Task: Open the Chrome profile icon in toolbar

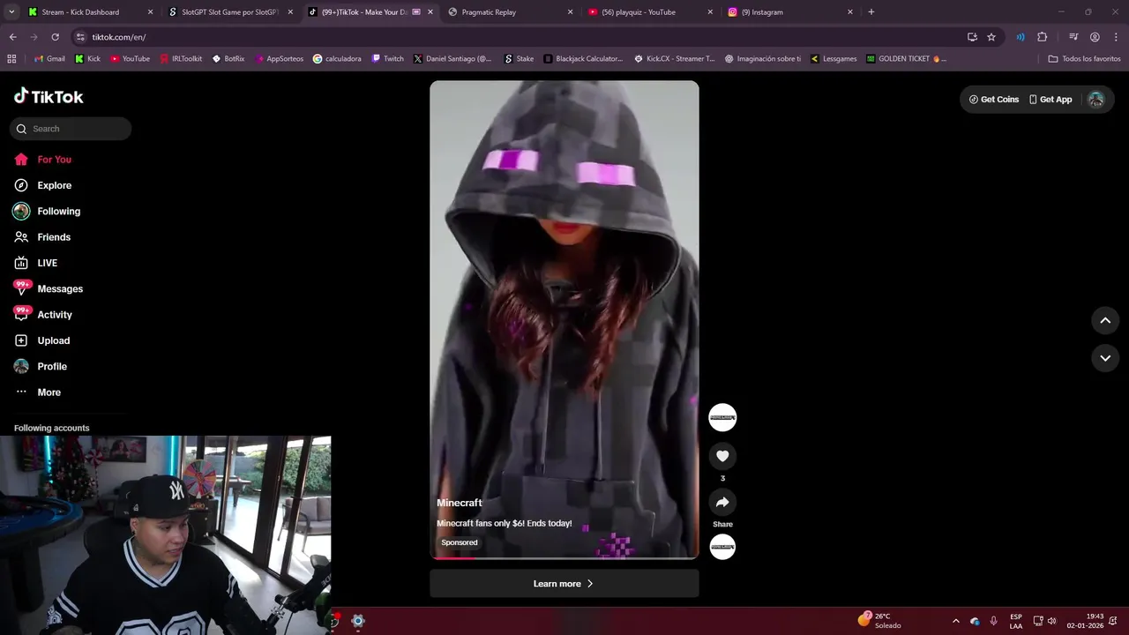Action: (1095, 37)
